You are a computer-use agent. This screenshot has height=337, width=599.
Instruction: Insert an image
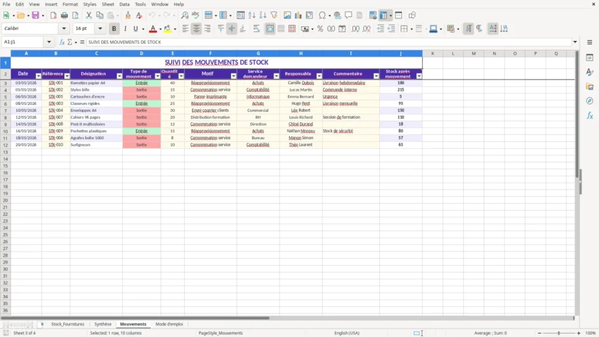coord(287,15)
